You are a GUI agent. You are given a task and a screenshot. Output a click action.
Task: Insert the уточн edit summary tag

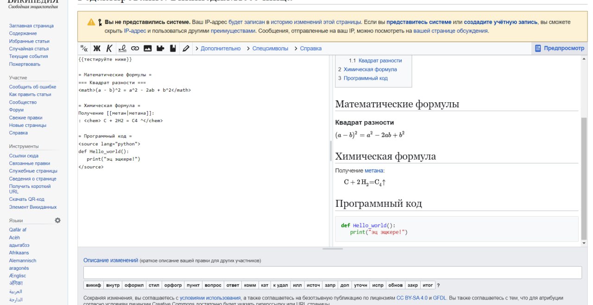361,285
